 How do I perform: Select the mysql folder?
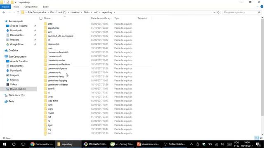51,113
